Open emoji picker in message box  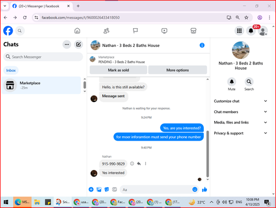click(195, 189)
